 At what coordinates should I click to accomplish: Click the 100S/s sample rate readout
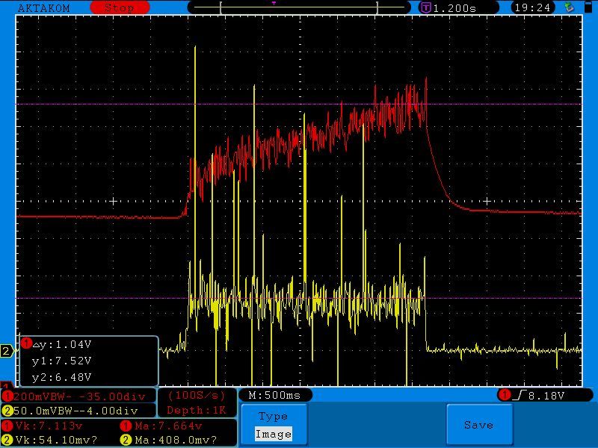197,396
